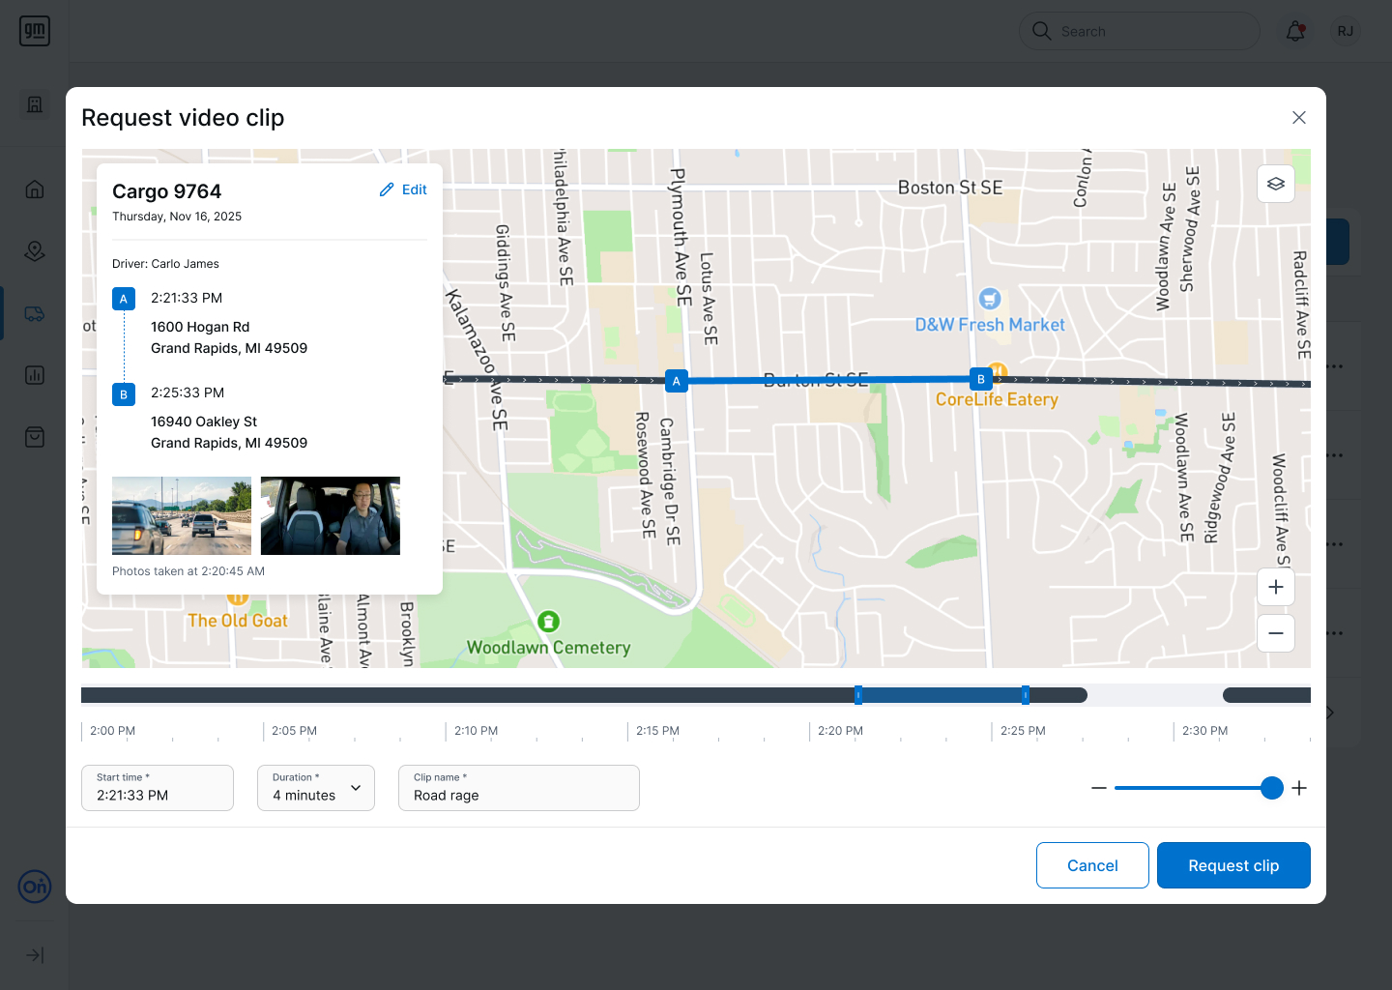1392x990 pixels.
Task: Open the map location sidebar icon
Action: pyautogui.click(x=35, y=250)
